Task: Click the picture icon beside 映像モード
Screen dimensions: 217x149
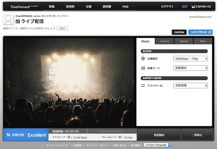Action: (x=143, y=68)
